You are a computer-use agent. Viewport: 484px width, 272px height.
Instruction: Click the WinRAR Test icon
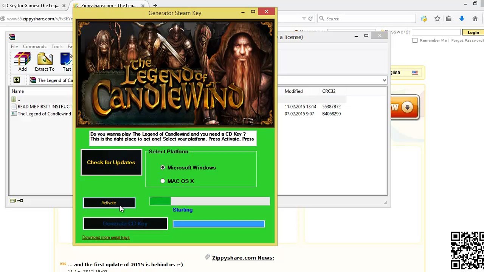coord(67,59)
